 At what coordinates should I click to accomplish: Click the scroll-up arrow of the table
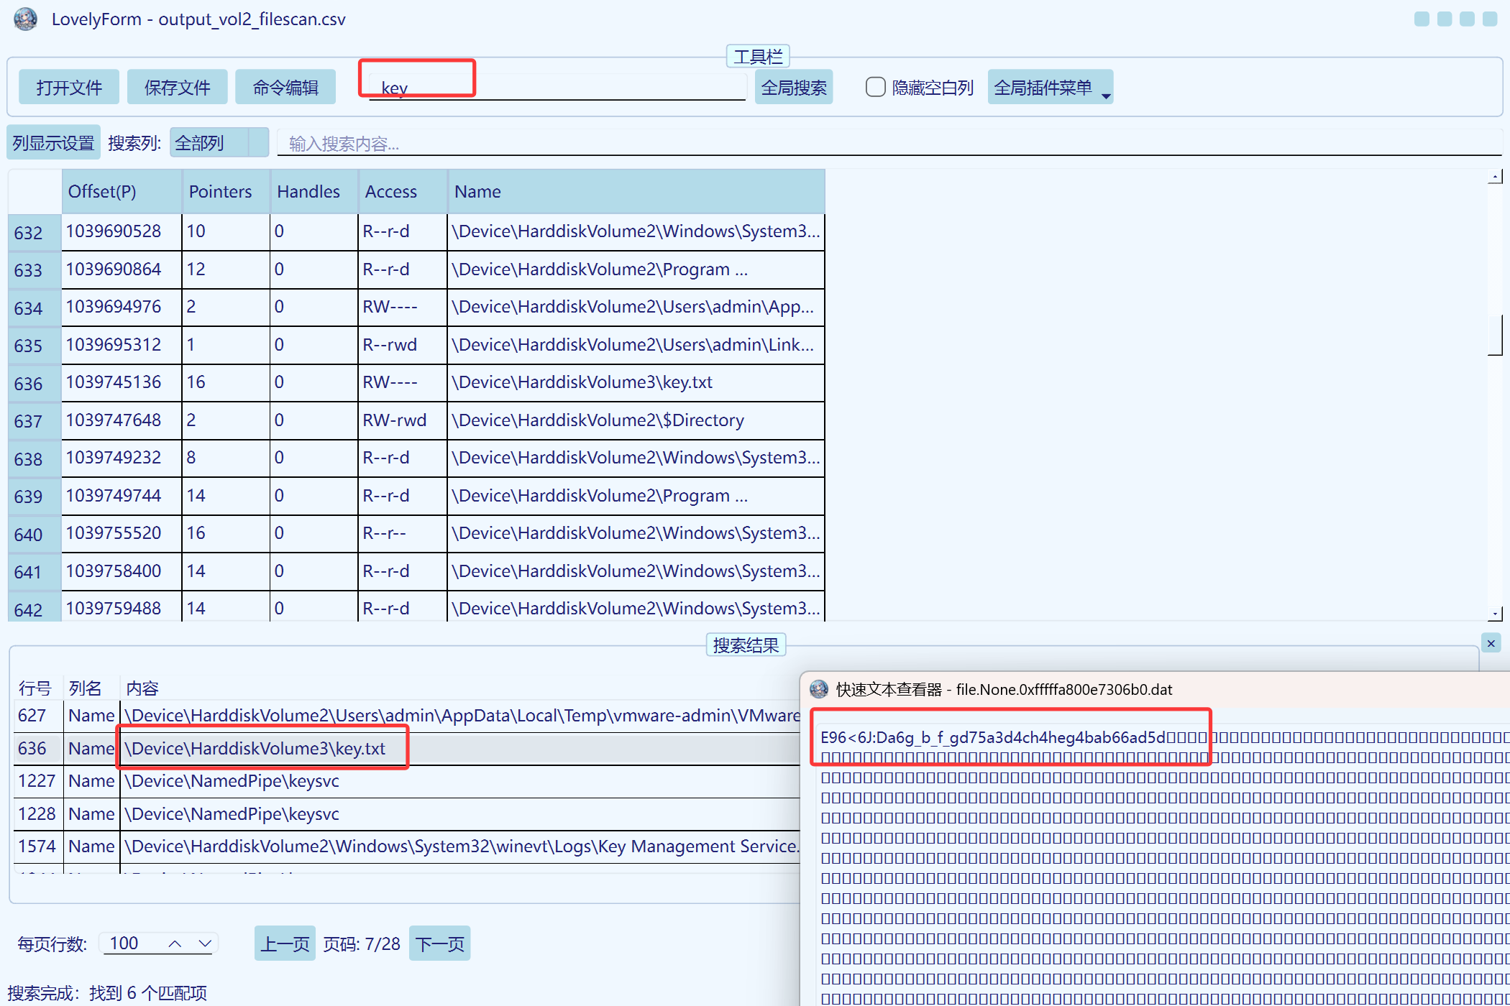1495,177
